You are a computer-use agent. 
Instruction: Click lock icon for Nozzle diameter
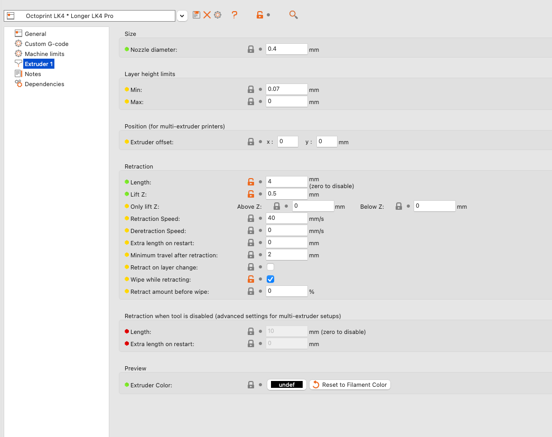point(251,49)
